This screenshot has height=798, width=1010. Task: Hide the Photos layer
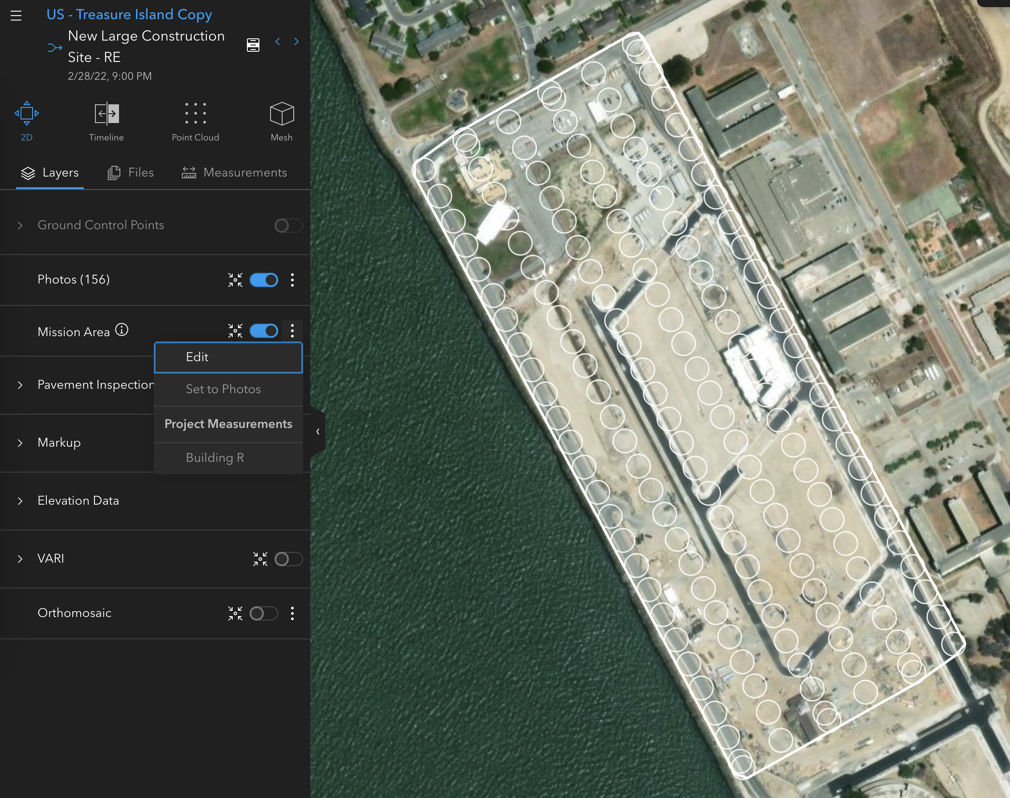(x=264, y=280)
